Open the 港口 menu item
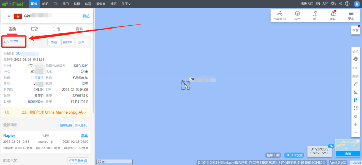Image resolution: width=362 pixels, height=165 pixels. pyautogui.click(x=65, y=4)
